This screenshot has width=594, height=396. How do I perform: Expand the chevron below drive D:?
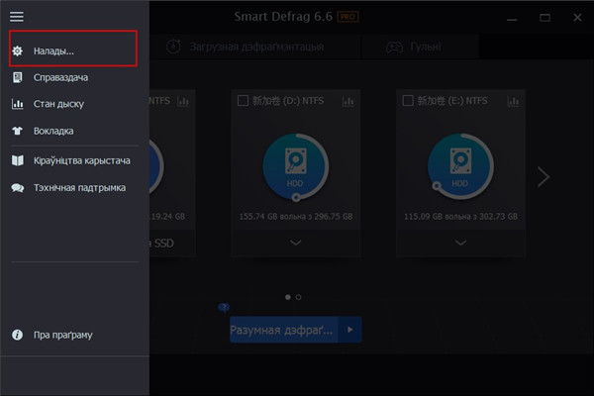294,243
